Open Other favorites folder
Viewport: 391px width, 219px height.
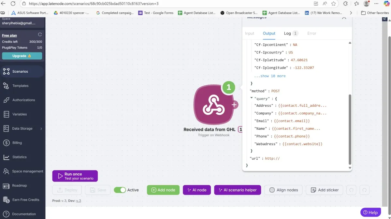[x=375, y=13]
